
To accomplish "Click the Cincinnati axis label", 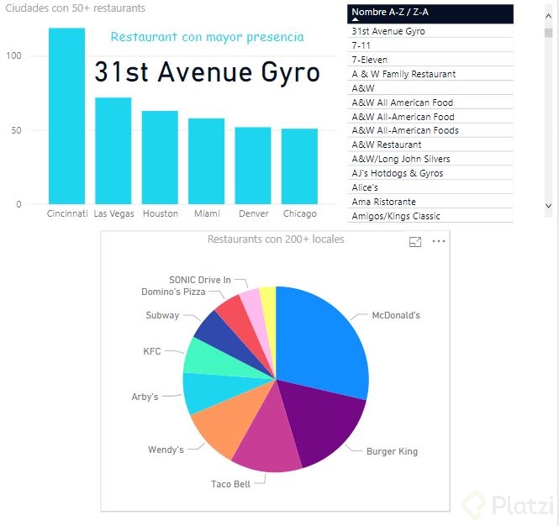I will click(67, 213).
